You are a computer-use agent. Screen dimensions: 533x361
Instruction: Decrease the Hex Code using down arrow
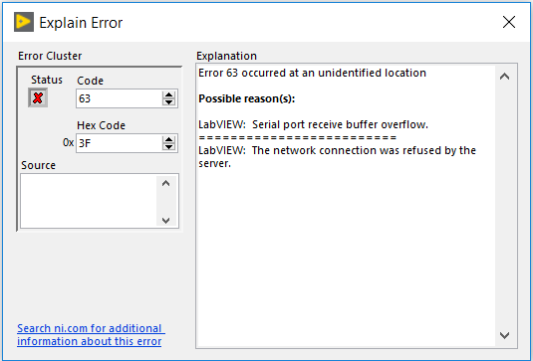pyautogui.click(x=169, y=147)
